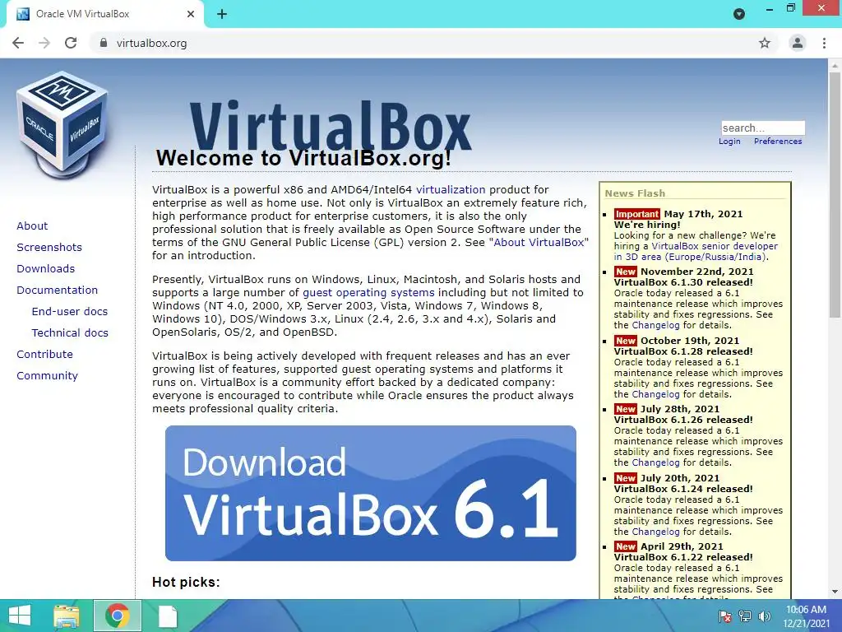This screenshot has width=842, height=632.
Task: Open the Downloads sidebar link
Action: coord(46,269)
